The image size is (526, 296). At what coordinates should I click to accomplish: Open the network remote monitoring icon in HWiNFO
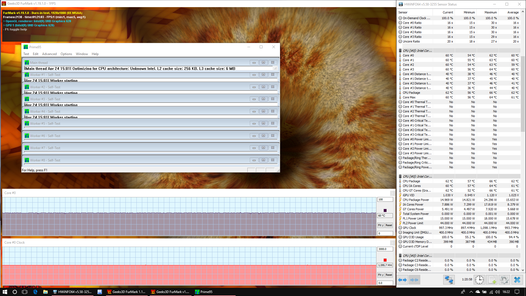coord(449,280)
